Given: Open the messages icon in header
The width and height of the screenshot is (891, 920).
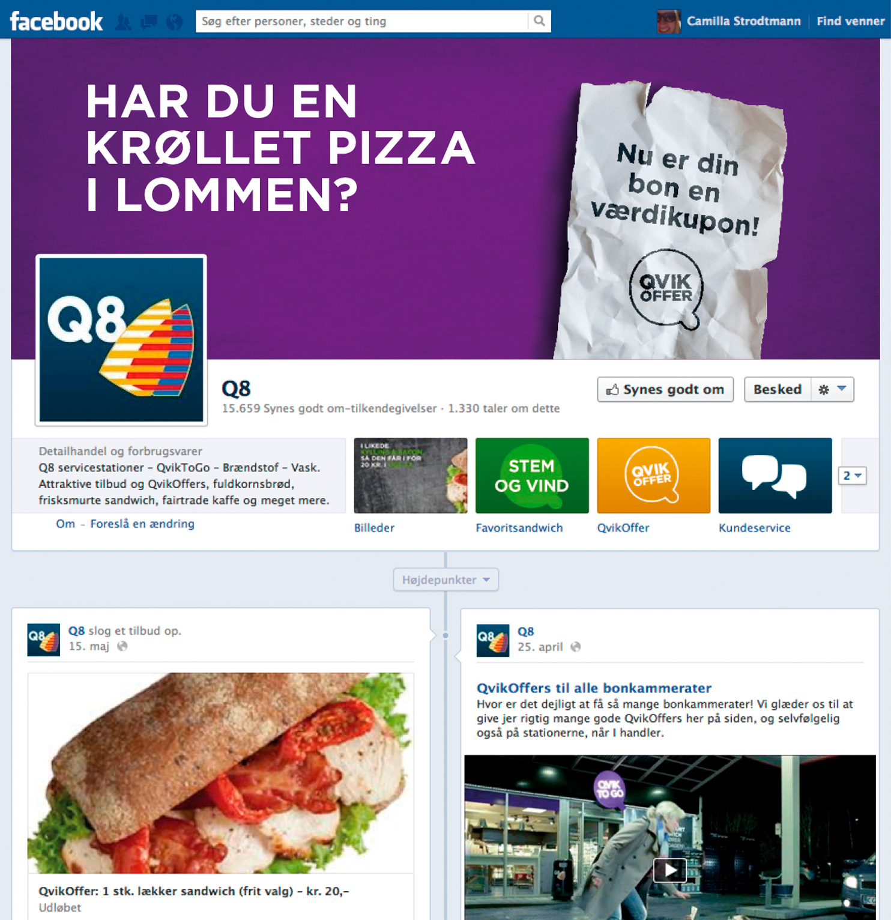Looking at the screenshot, I should tap(149, 22).
